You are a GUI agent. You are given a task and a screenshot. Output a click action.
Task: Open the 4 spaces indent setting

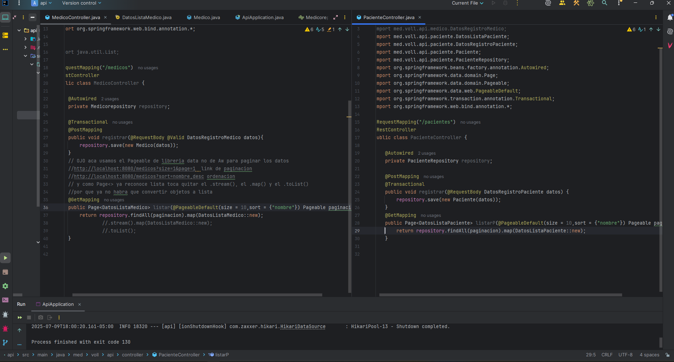click(x=650, y=355)
